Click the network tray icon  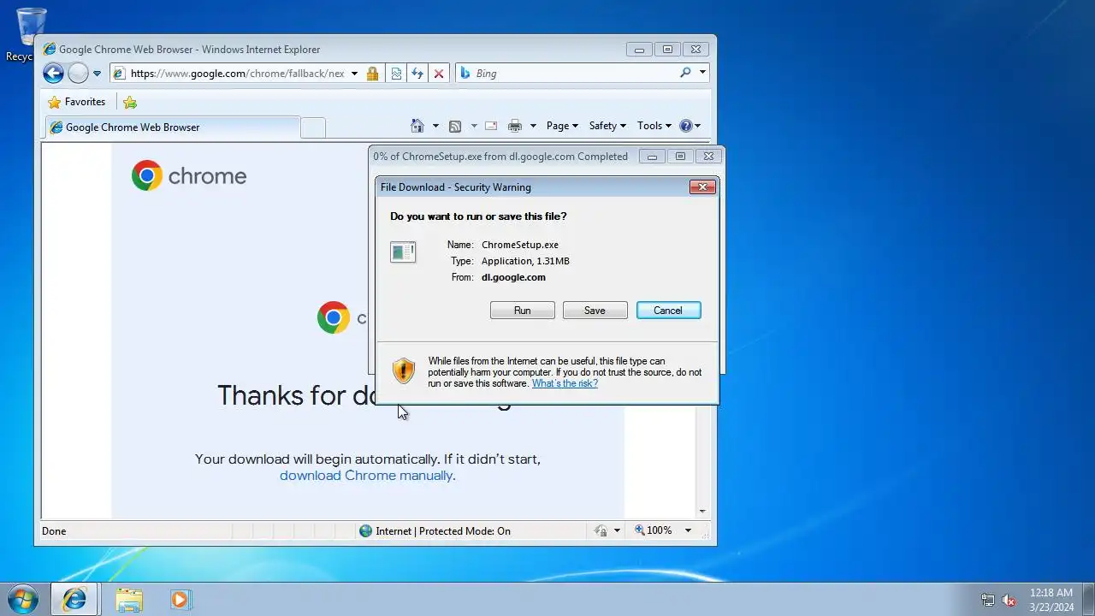click(x=988, y=600)
